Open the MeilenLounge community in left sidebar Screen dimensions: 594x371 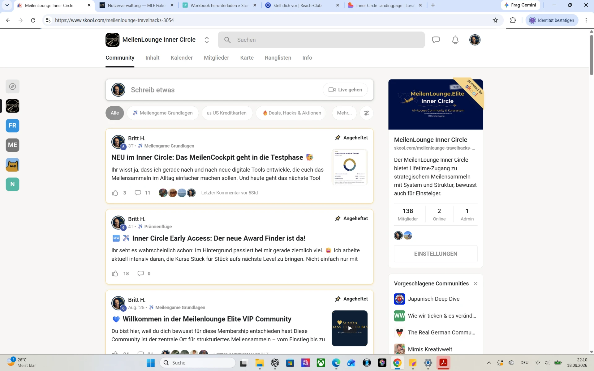pyautogui.click(x=12, y=106)
